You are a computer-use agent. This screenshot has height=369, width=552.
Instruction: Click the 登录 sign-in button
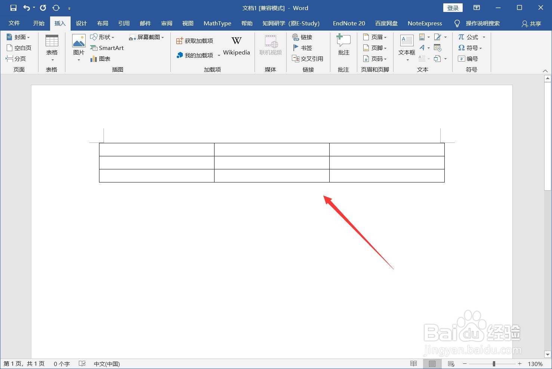click(453, 7)
